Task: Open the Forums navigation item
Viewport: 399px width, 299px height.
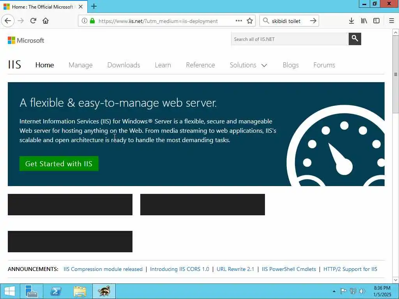Action: point(324,65)
